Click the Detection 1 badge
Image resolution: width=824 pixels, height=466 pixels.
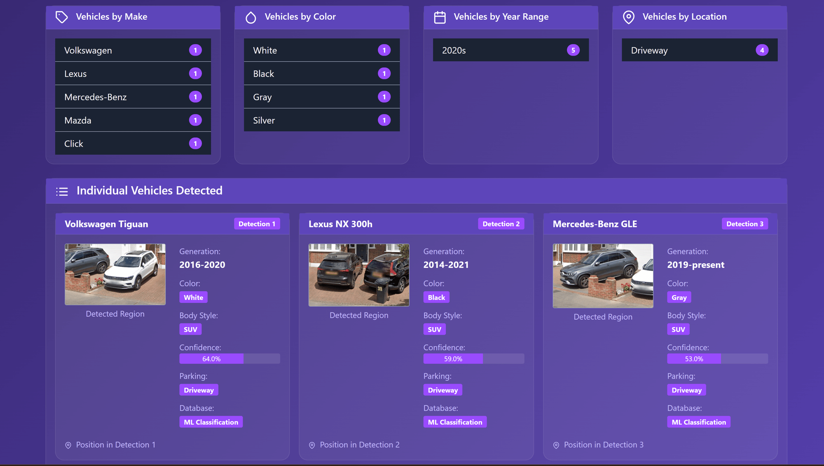(257, 224)
